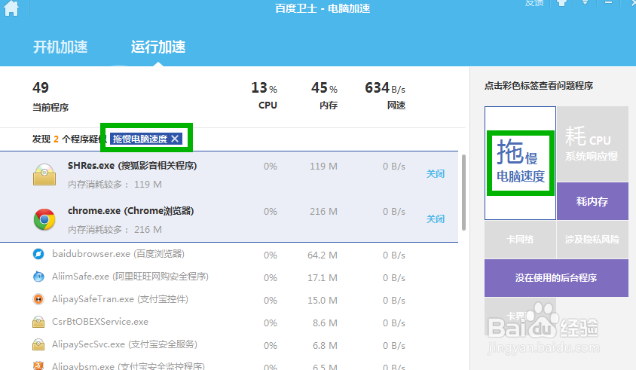Click the 15.0 M memory value for AlipaySafeTran.exe
The image size is (636, 370).
point(323,301)
